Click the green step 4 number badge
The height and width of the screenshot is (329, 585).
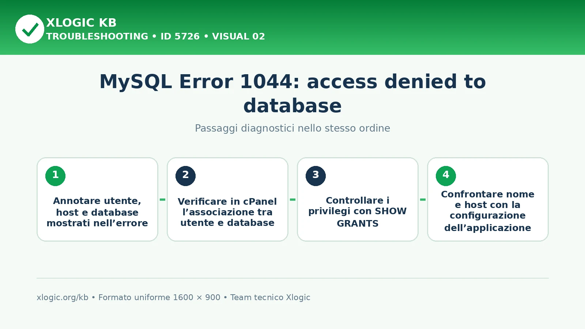tap(446, 176)
